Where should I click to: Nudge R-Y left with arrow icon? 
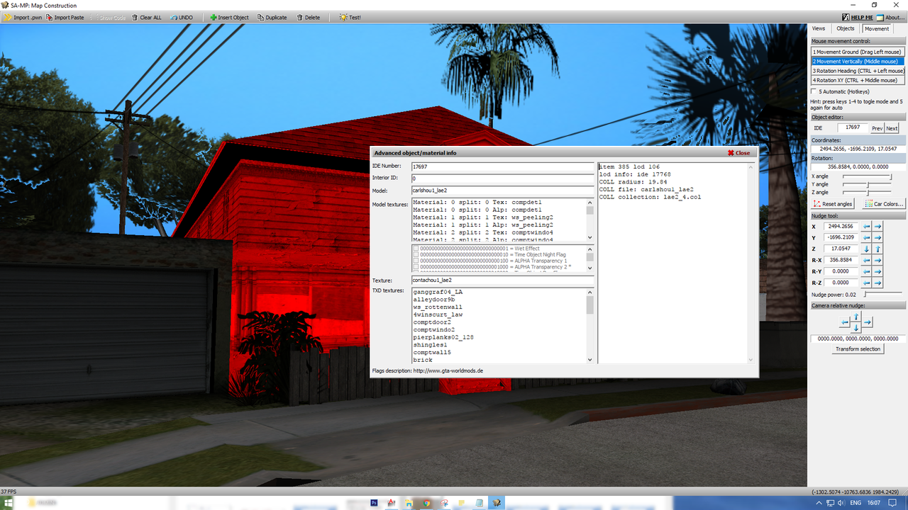(867, 271)
